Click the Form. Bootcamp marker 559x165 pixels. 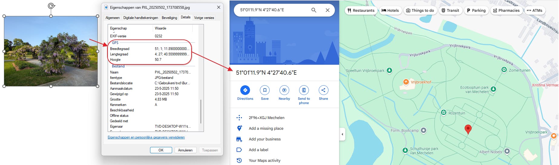(x=424, y=130)
